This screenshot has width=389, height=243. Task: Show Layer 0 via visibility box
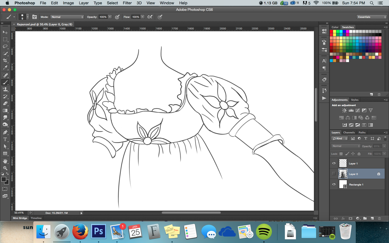[x=334, y=174]
